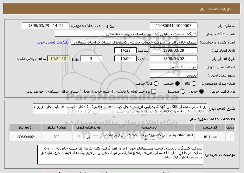Toggle the Islamic treasury payment checkbox
The width and height of the screenshot is (244, 173).
pos(154,91)
